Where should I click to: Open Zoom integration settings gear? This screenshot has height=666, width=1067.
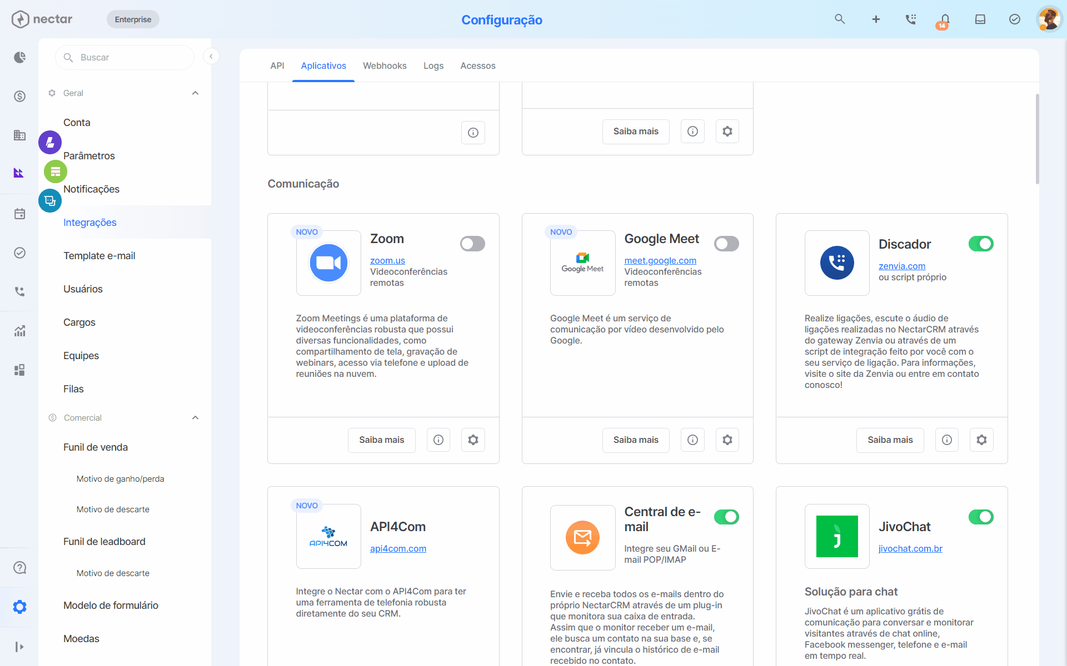click(473, 440)
